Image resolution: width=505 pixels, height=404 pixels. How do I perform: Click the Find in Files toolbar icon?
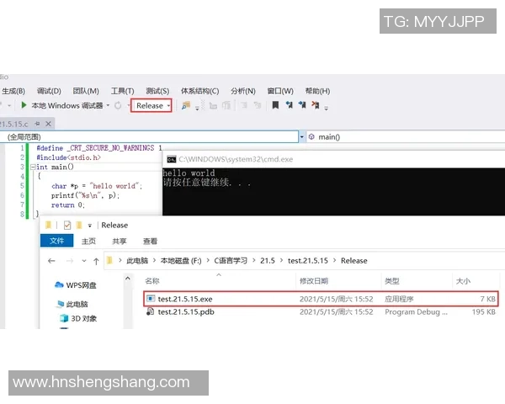point(186,105)
